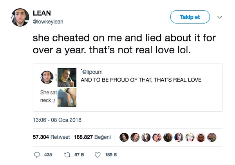Open LEAN's profile picture avatar
Viewport: 235px width, 165px height.
20,17
